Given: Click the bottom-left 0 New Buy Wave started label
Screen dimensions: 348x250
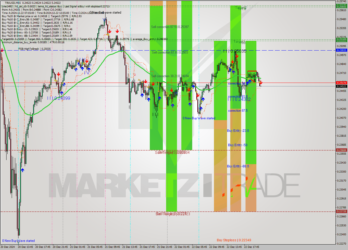Looking at the screenshot, I should tap(18, 241).
